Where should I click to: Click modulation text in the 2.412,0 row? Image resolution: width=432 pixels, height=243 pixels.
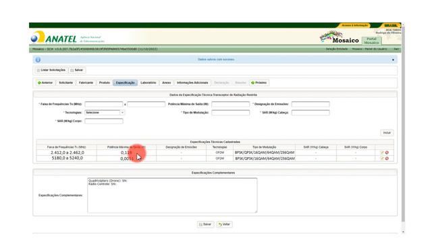[265, 153]
